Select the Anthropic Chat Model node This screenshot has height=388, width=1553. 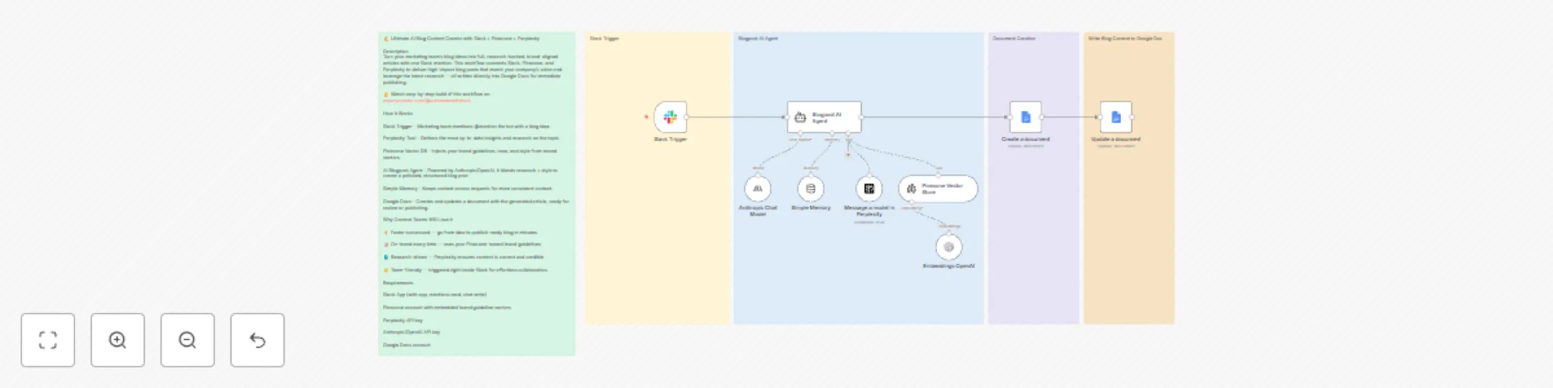(x=758, y=188)
